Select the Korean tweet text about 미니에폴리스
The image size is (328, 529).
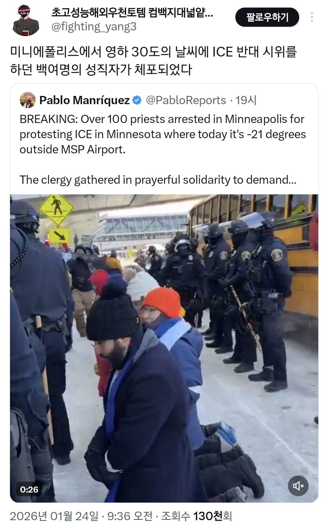(x=153, y=60)
